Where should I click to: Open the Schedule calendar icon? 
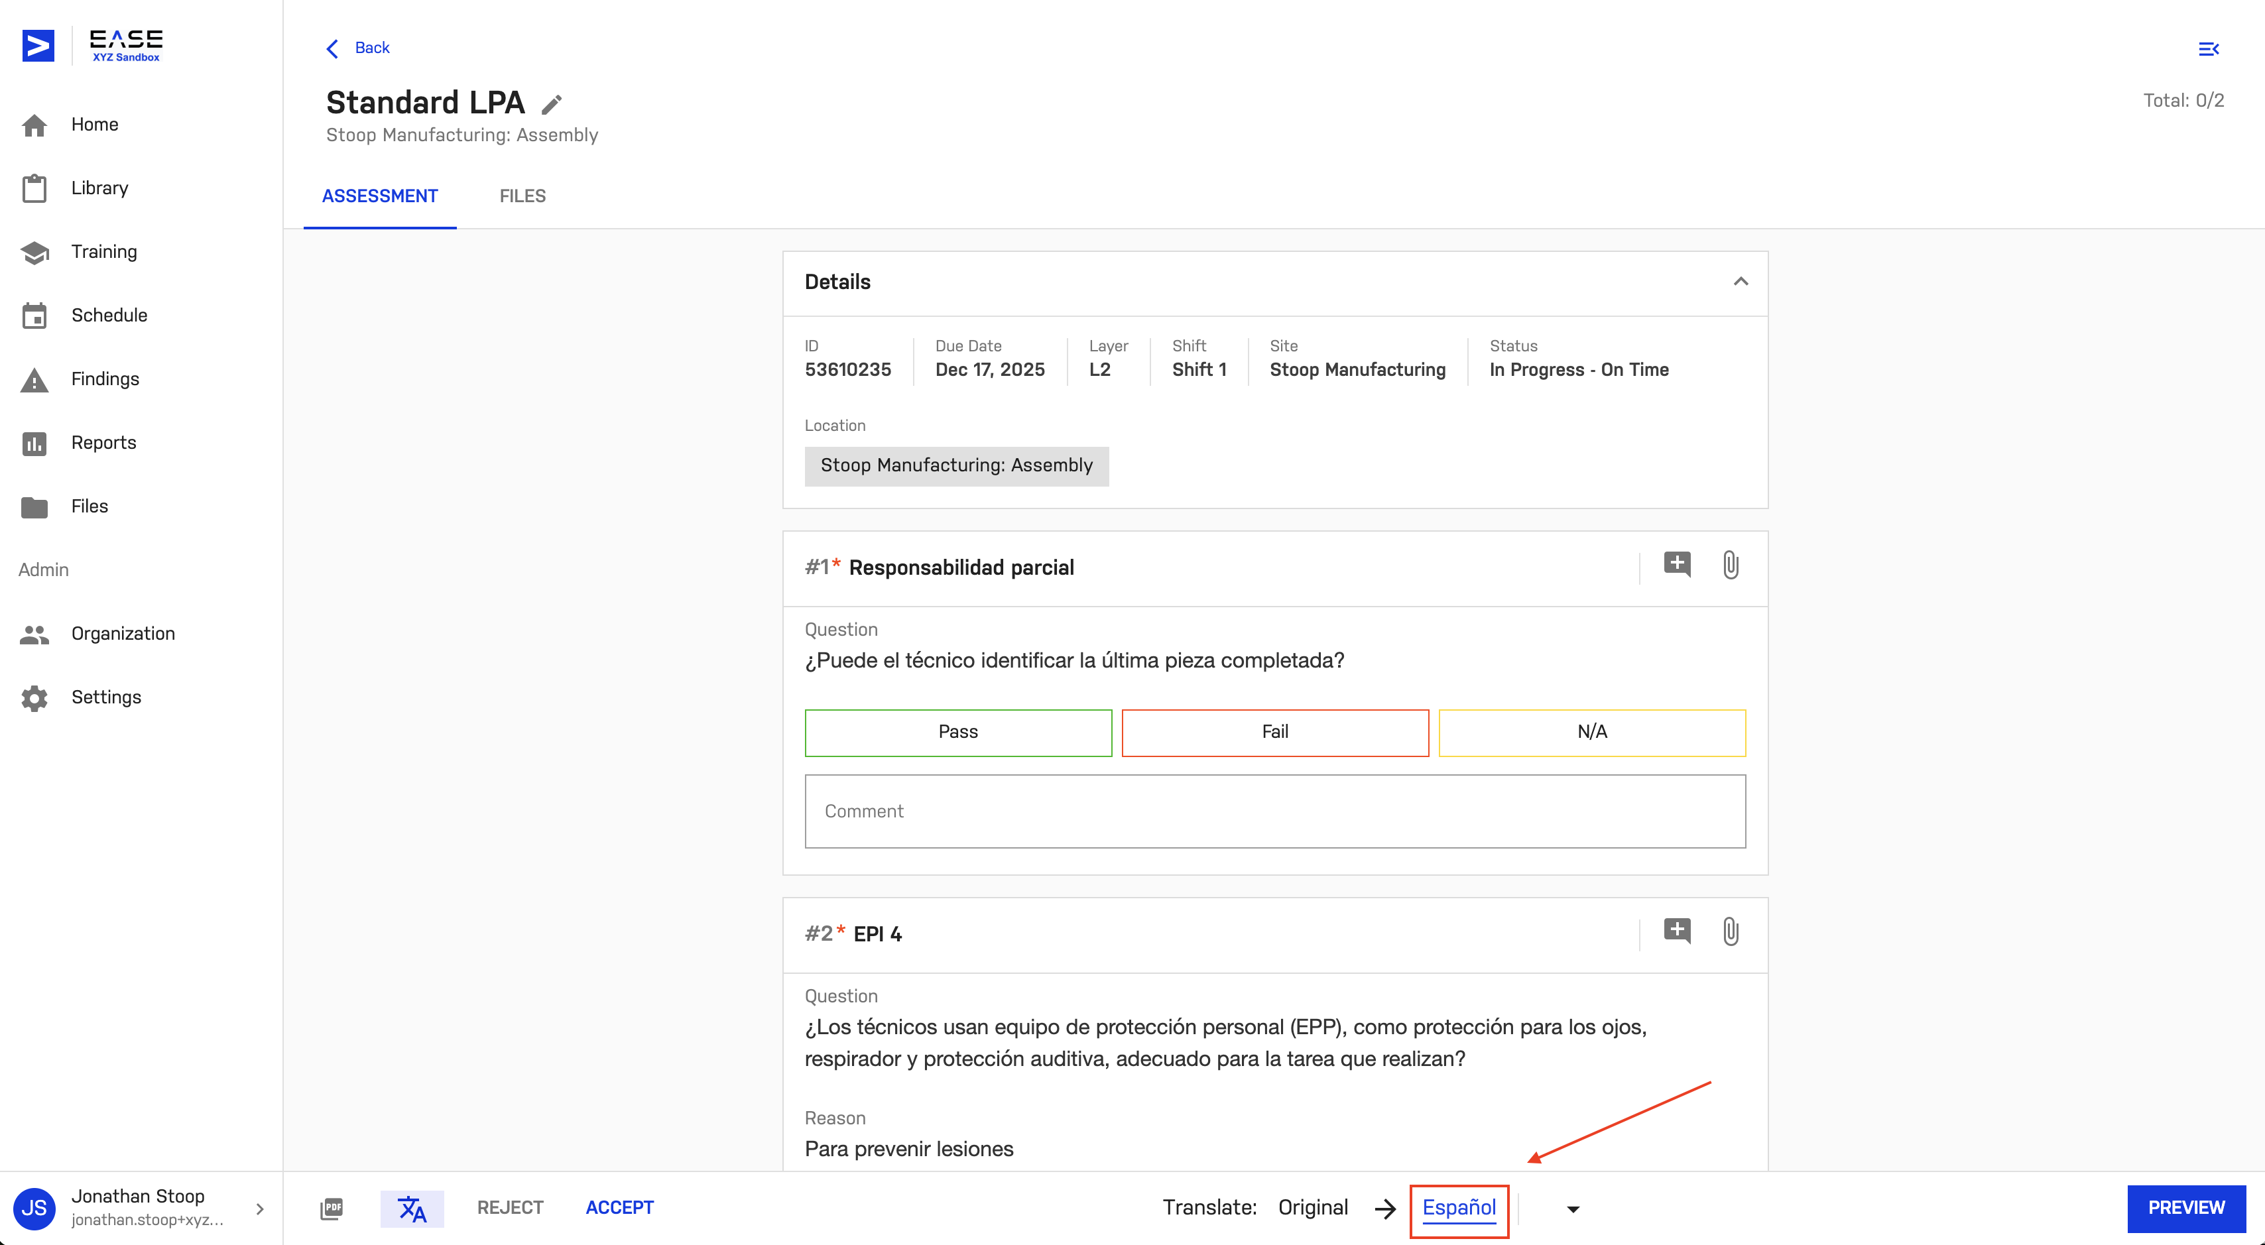(x=34, y=316)
